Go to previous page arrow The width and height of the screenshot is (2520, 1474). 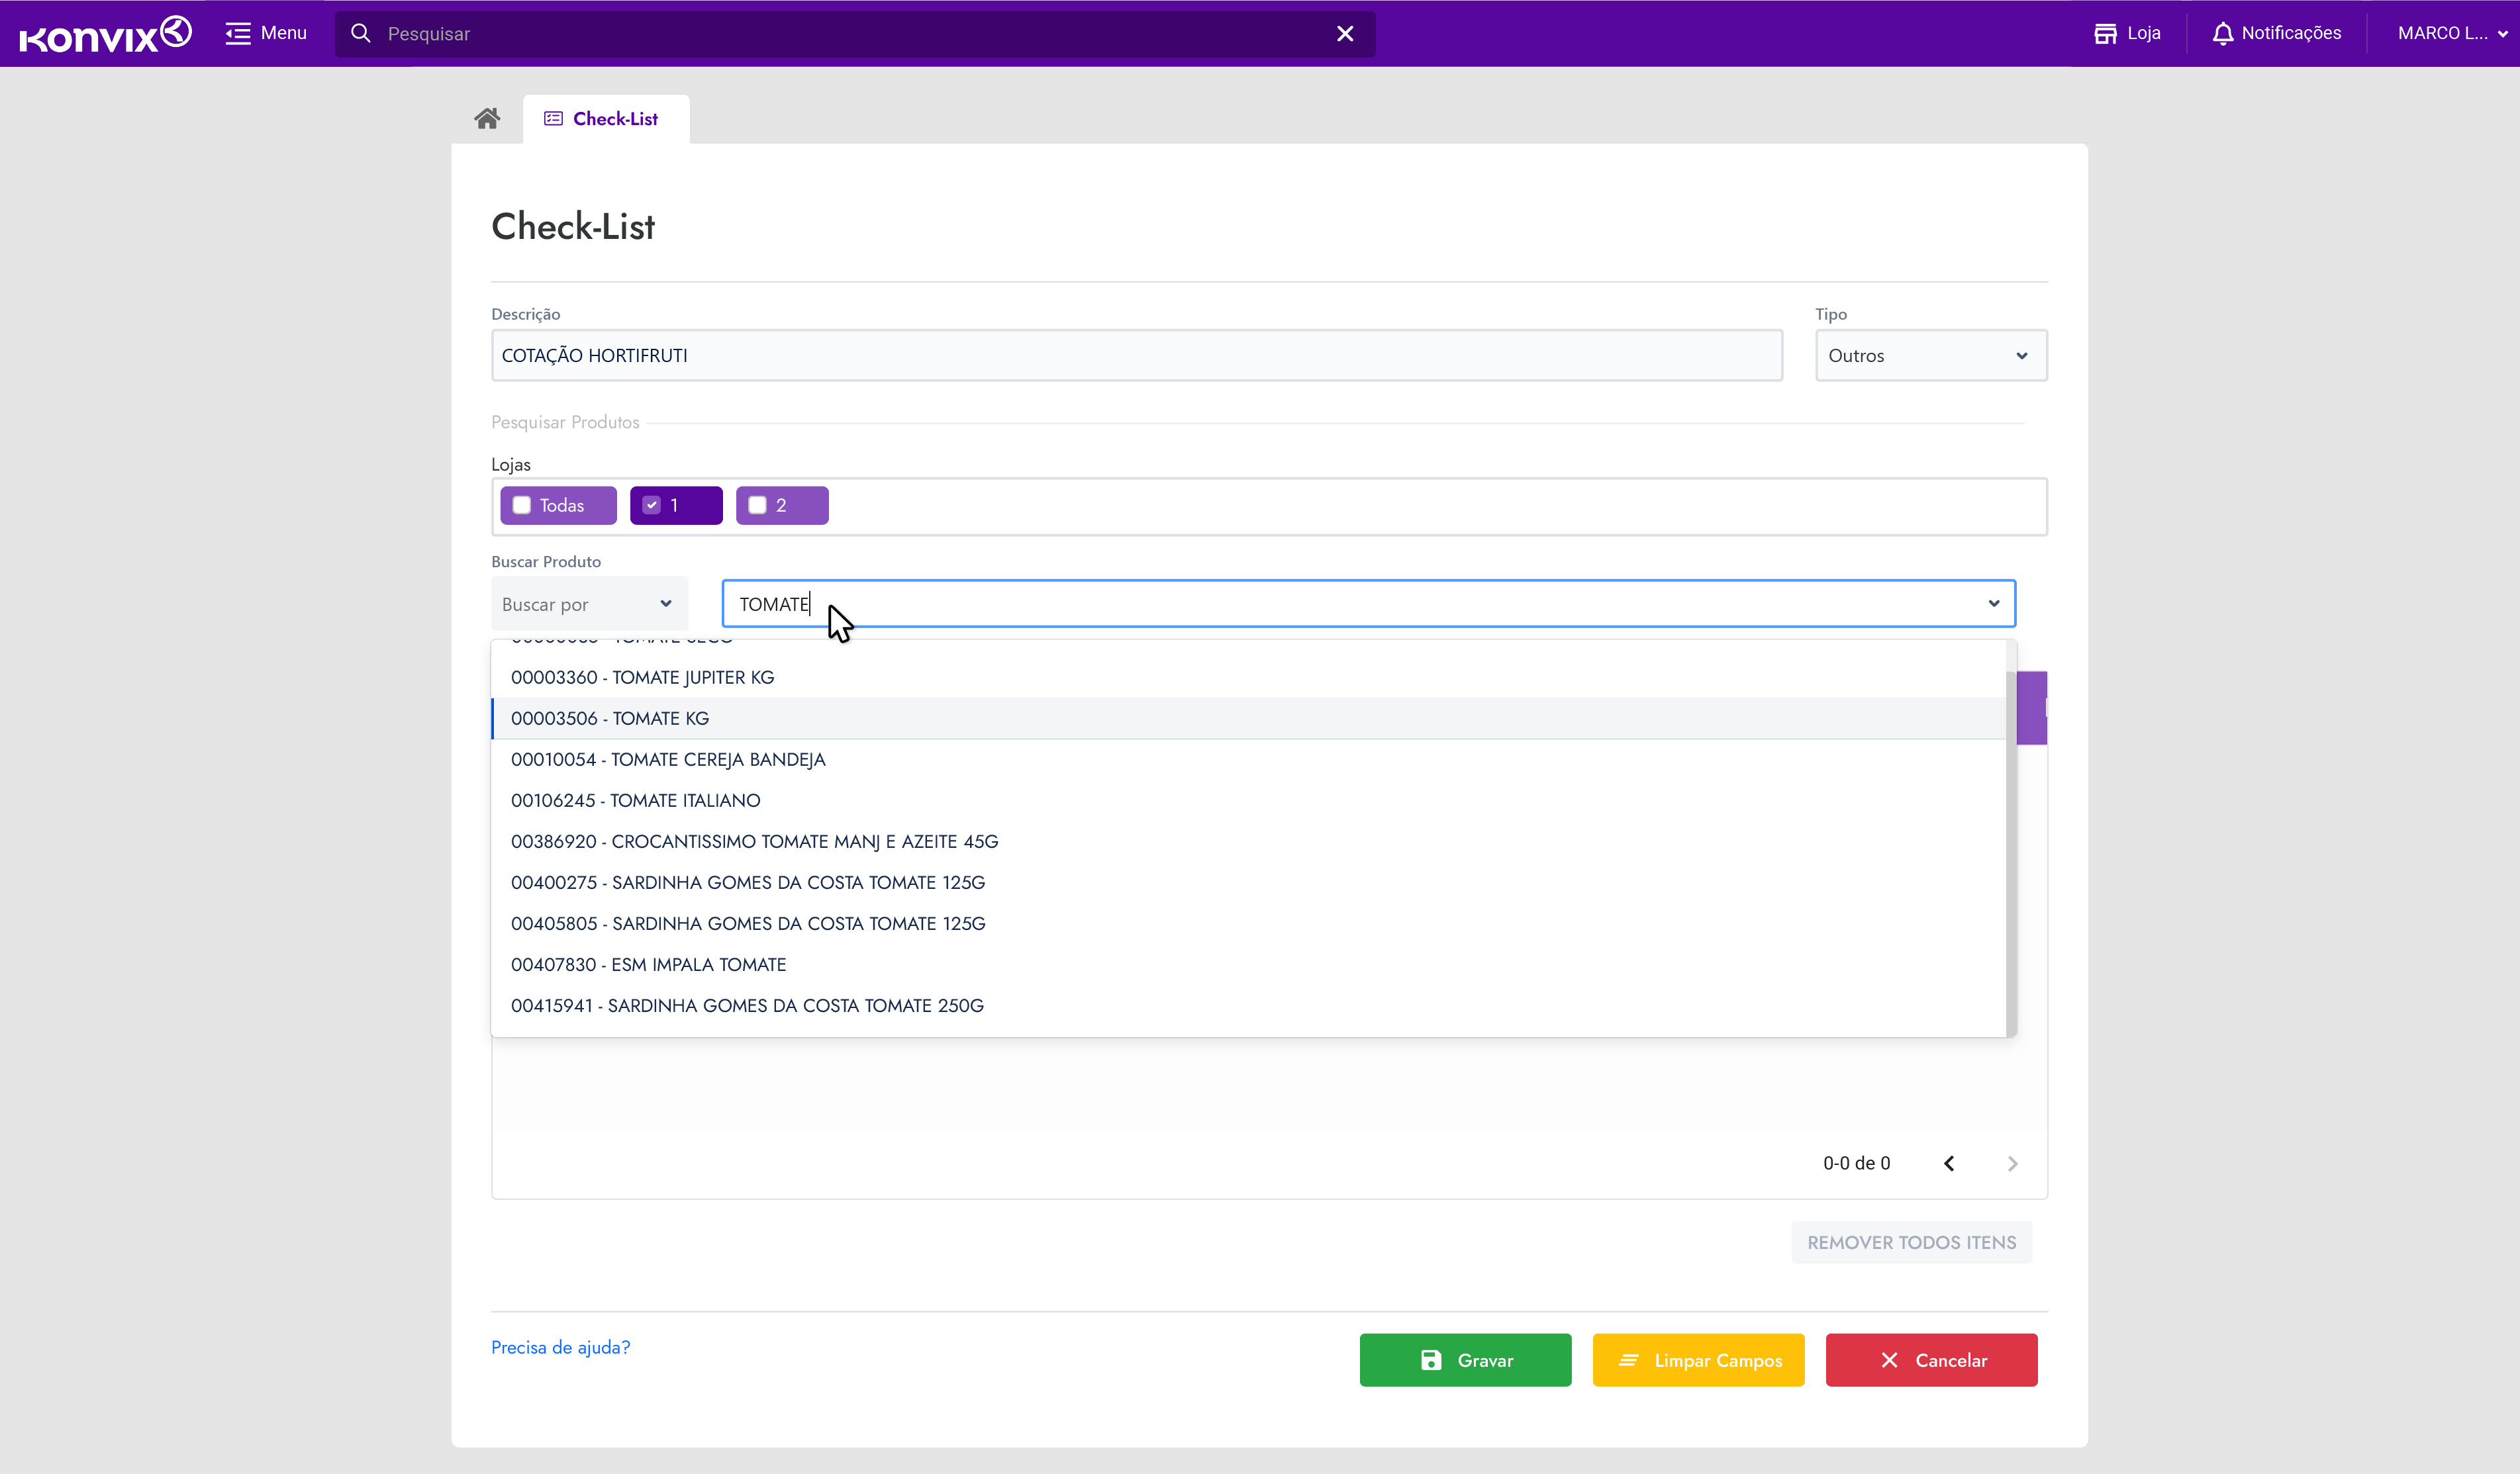click(x=1949, y=1163)
